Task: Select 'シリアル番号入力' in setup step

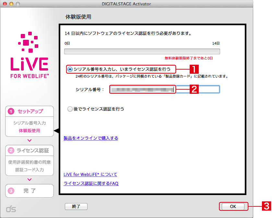Action: [x=30, y=123]
